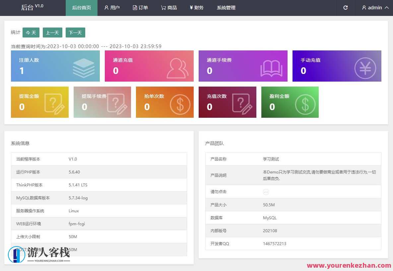Open the 用户 section from navbar
Image resolution: width=393 pixels, height=271 pixels.
tap(112, 8)
